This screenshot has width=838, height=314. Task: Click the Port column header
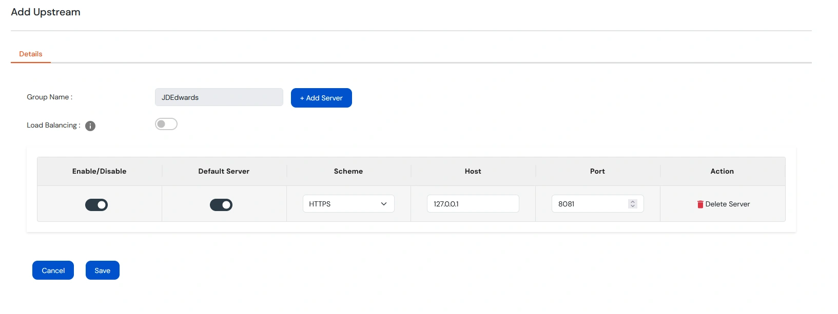[597, 171]
